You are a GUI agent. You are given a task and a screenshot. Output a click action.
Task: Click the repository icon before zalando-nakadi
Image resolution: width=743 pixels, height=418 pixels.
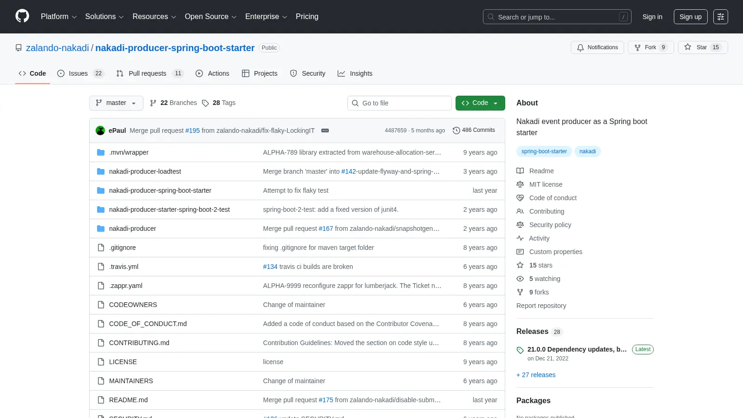point(19,48)
